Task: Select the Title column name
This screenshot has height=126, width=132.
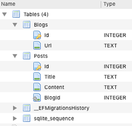Action: tap(50, 77)
